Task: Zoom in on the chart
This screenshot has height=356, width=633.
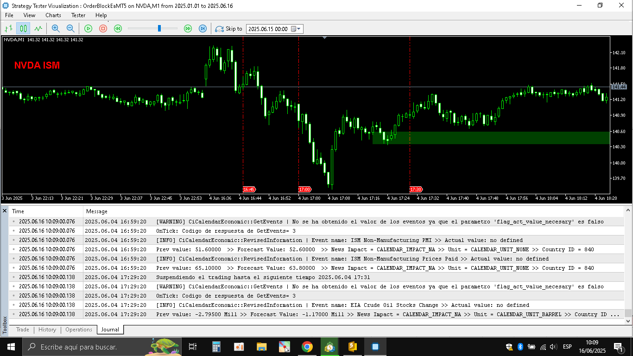Action: coord(56,29)
